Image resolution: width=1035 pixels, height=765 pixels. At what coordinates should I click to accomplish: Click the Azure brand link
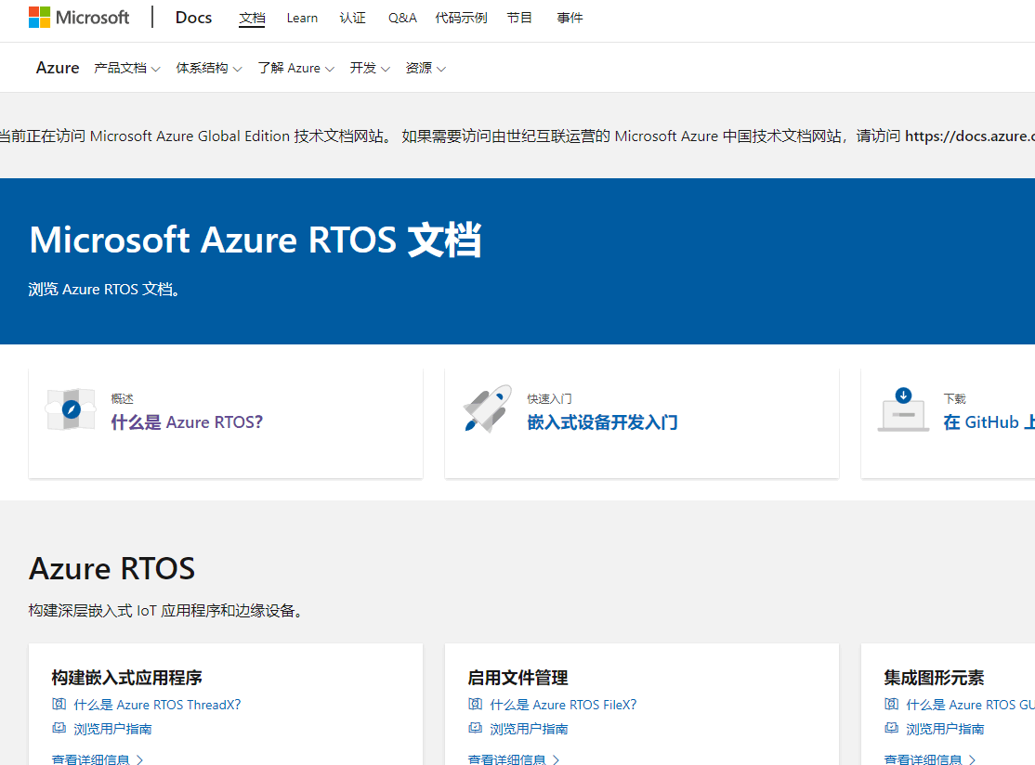point(58,68)
